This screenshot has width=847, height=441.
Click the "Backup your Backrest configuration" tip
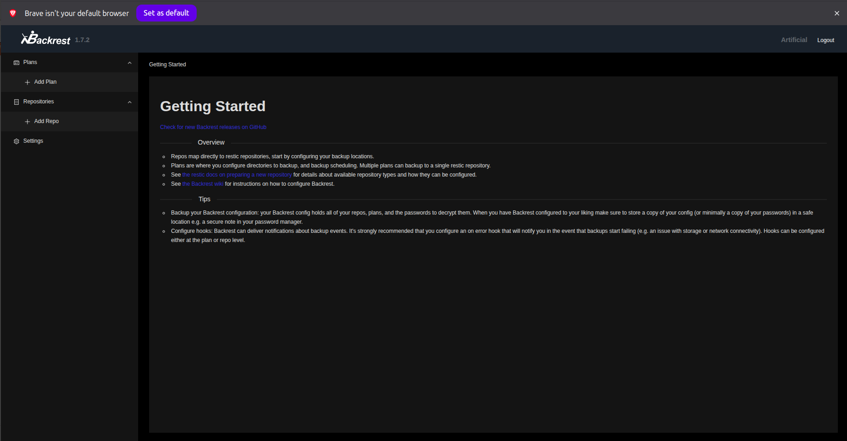[492, 217]
